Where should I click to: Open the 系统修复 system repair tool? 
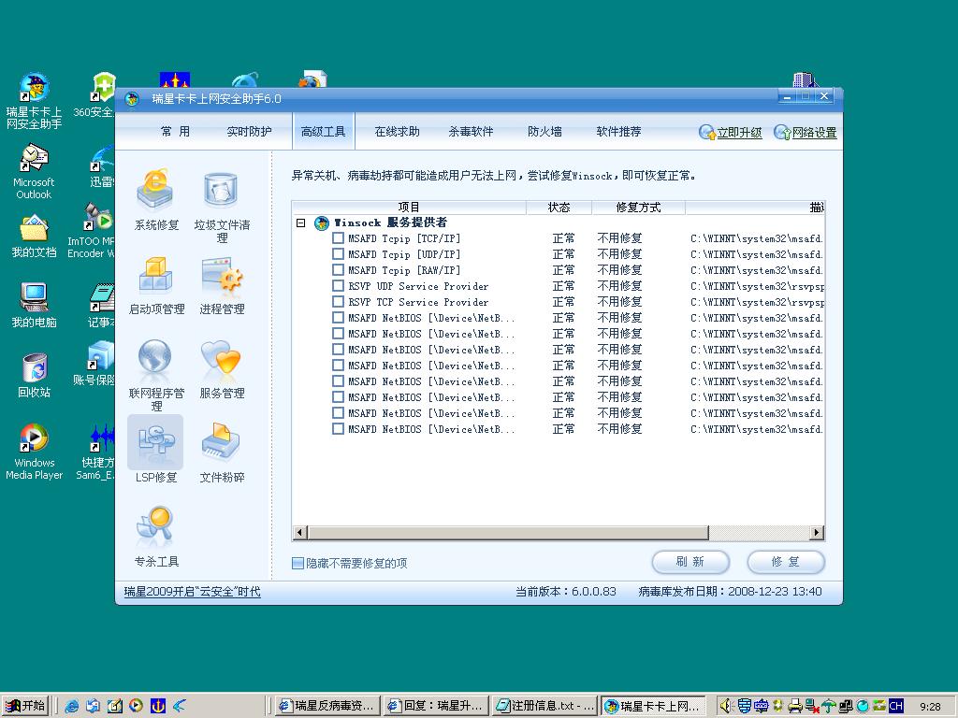pyautogui.click(x=156, y=198)
